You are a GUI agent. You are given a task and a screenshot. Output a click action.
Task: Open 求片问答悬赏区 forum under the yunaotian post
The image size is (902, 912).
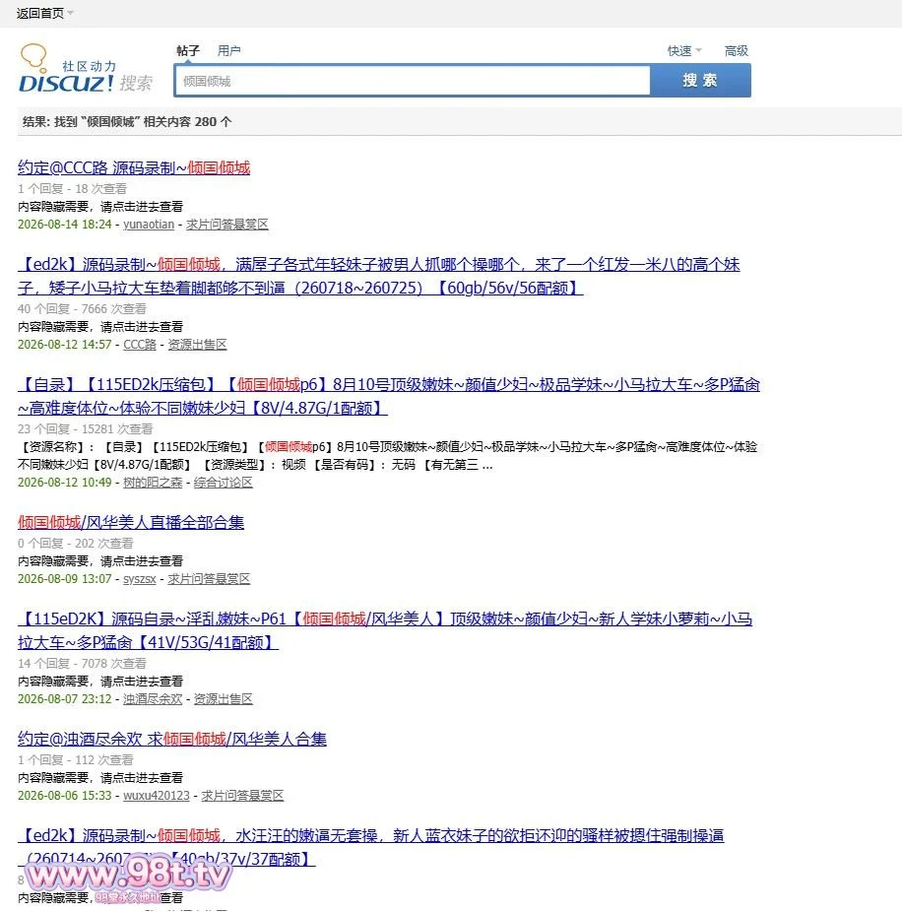pos(226,225)
